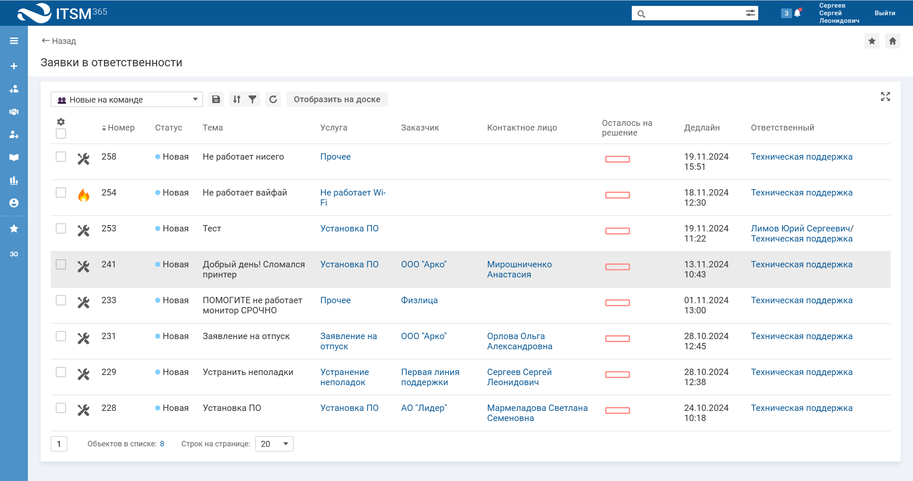Viewport: 913px width, 481px height.
Task: Open the save list view icon
Action: click(216, 99)
